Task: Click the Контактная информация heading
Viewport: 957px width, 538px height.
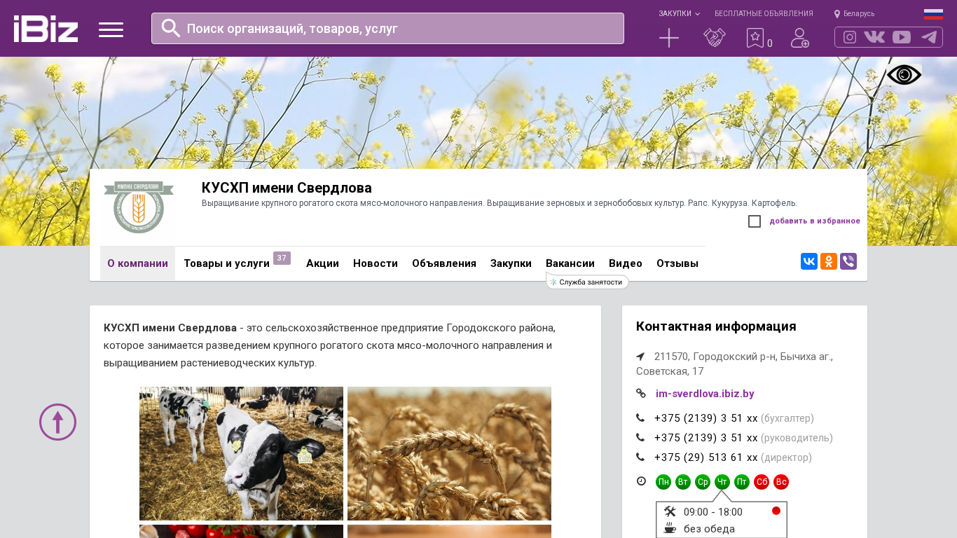Action: point(716,326)
